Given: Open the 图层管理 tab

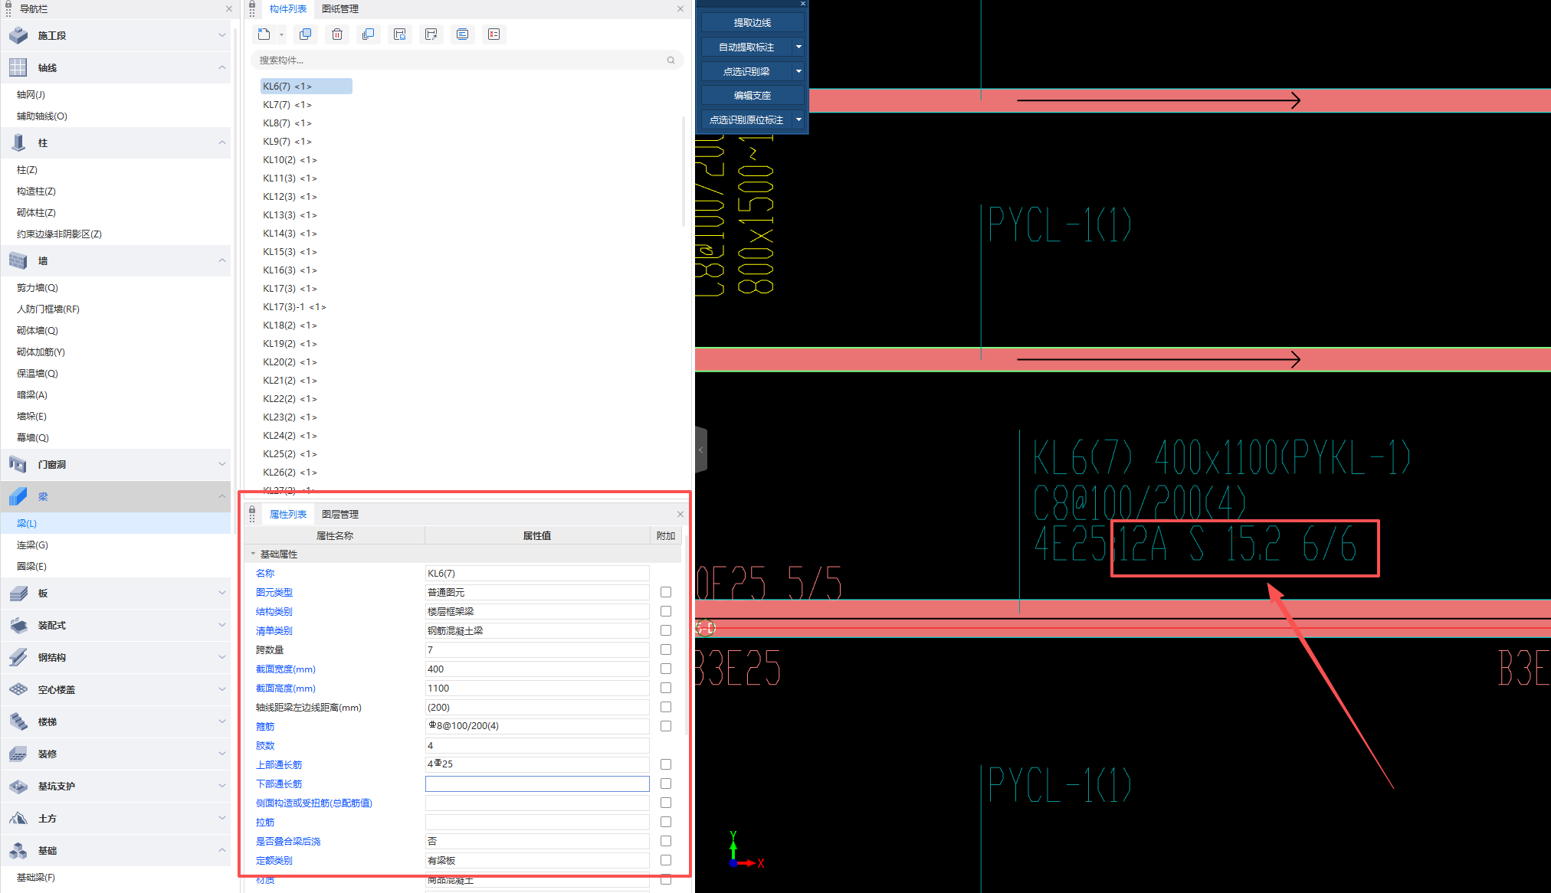Looking at the screenshot, I should point(340,514).
